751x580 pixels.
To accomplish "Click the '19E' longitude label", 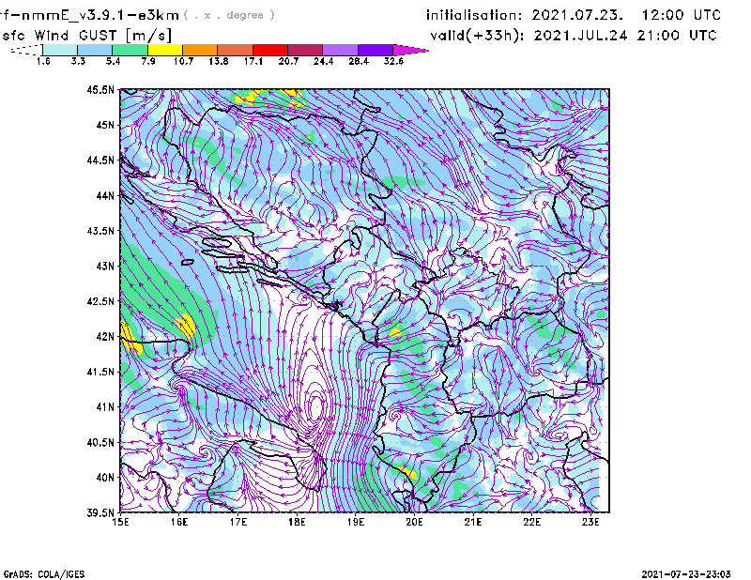I will 356,522.
